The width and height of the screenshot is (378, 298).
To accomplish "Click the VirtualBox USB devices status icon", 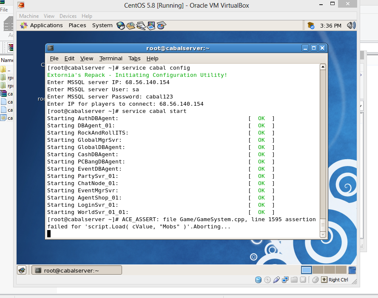I will tap(276, 280).
